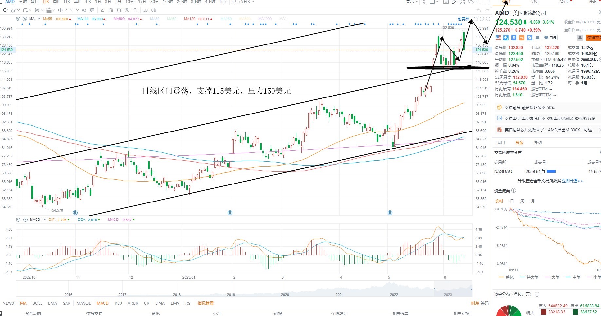Image resolution: width=601 pixels, height=316 pixels.
Task: Click the price alert bell icon
Action: 580,38
